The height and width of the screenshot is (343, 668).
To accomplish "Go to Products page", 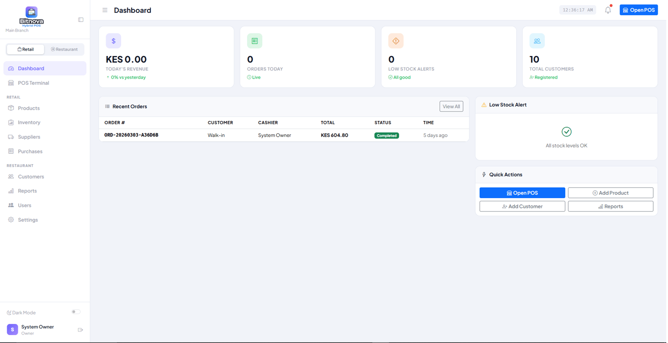I will click(x=45, y=108).
